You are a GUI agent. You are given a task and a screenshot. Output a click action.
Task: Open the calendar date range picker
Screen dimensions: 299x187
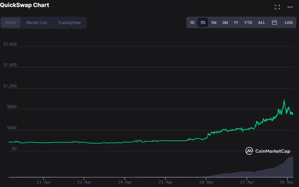point(274,23)
